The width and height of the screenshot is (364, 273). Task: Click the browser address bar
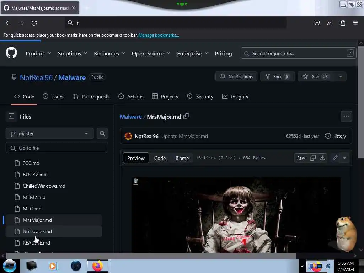point(176,23)
